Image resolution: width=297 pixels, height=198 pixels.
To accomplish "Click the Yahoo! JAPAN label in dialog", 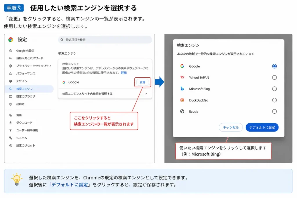I will (199, 77).
